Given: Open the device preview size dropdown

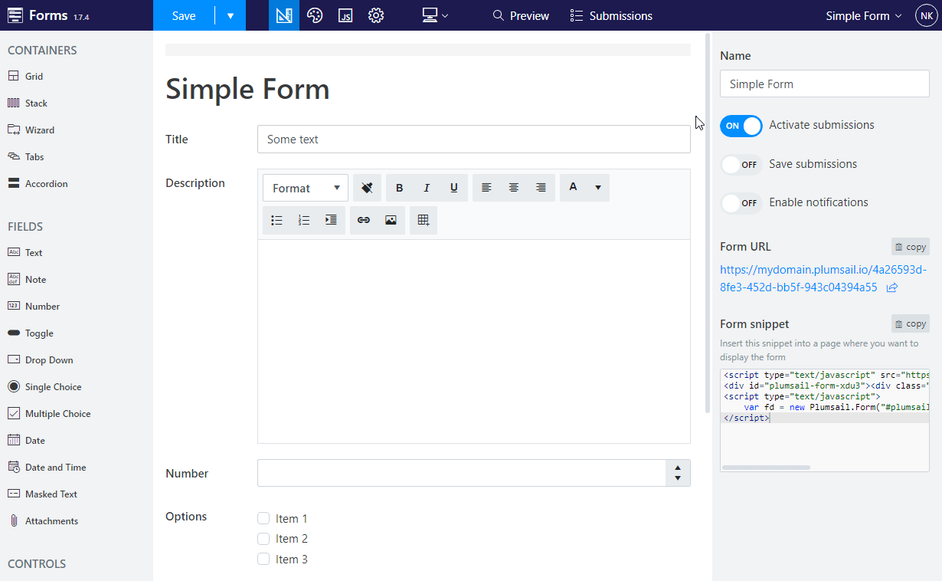Looking at the screenshot, I should 435,15.
